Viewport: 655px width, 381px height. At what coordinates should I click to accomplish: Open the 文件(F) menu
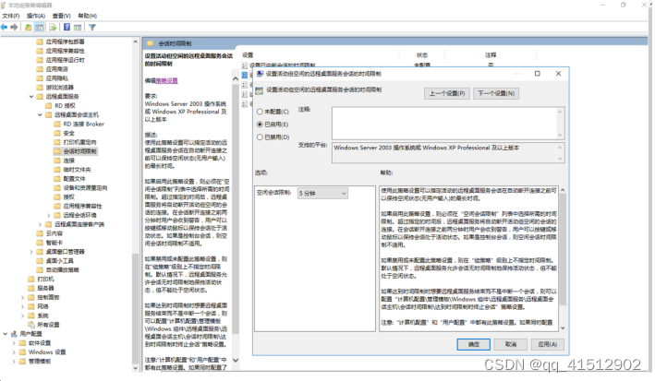pyautogui.click(x=11, y=16)
